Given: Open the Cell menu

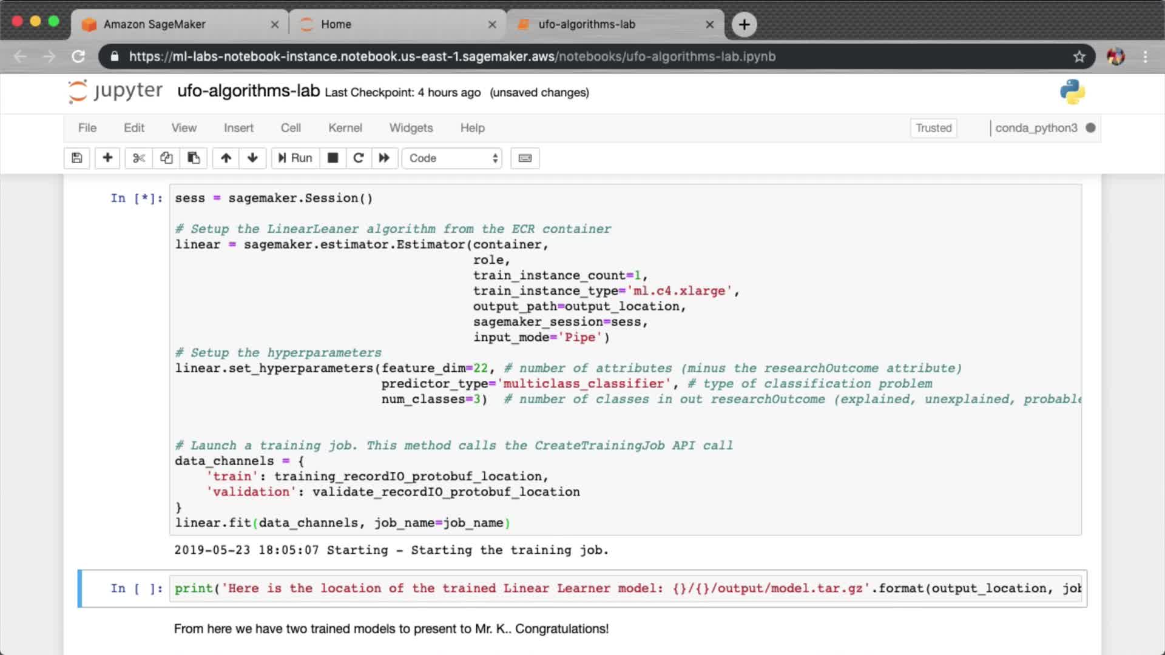Looking at the screenshot, I should point(291,128).
